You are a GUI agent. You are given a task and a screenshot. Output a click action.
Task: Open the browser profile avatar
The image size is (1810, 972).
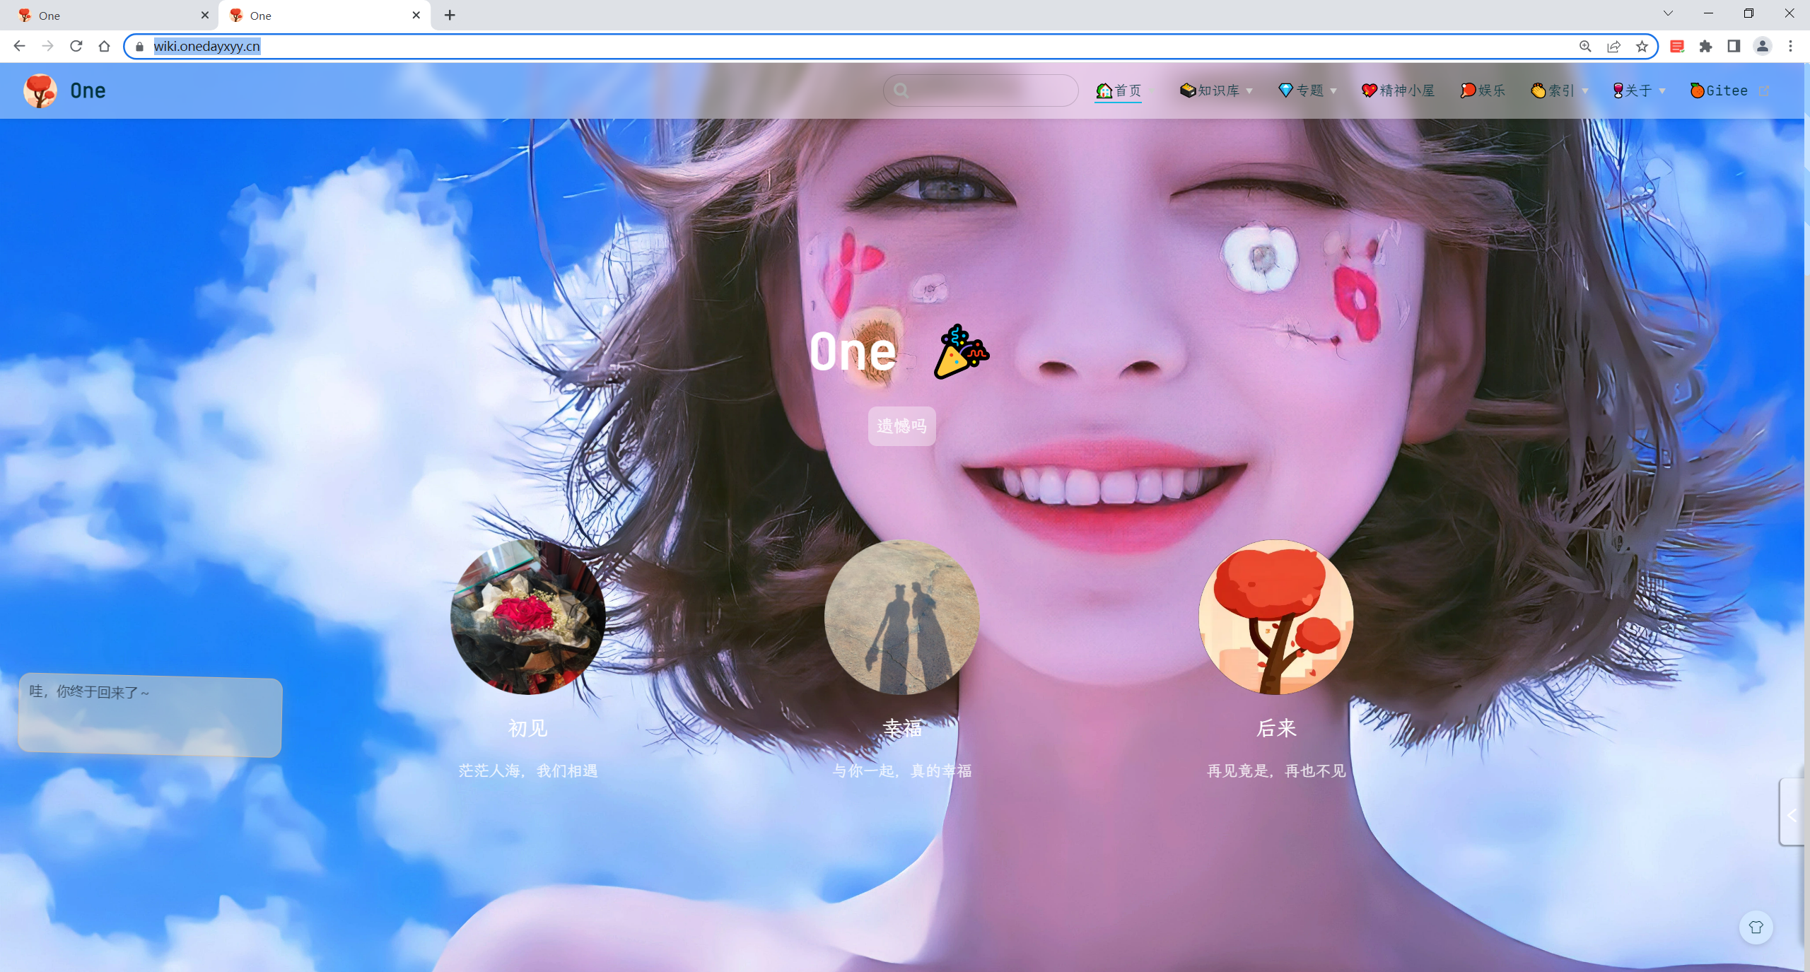click(x=1762, y=46)
